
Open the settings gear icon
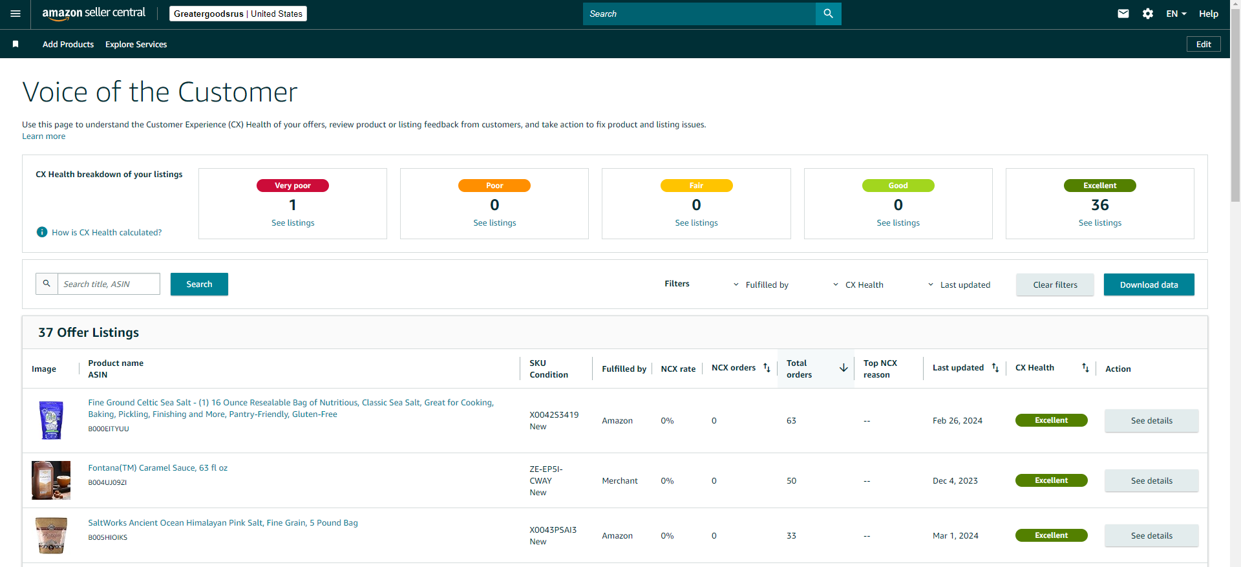click(1148, 14)
